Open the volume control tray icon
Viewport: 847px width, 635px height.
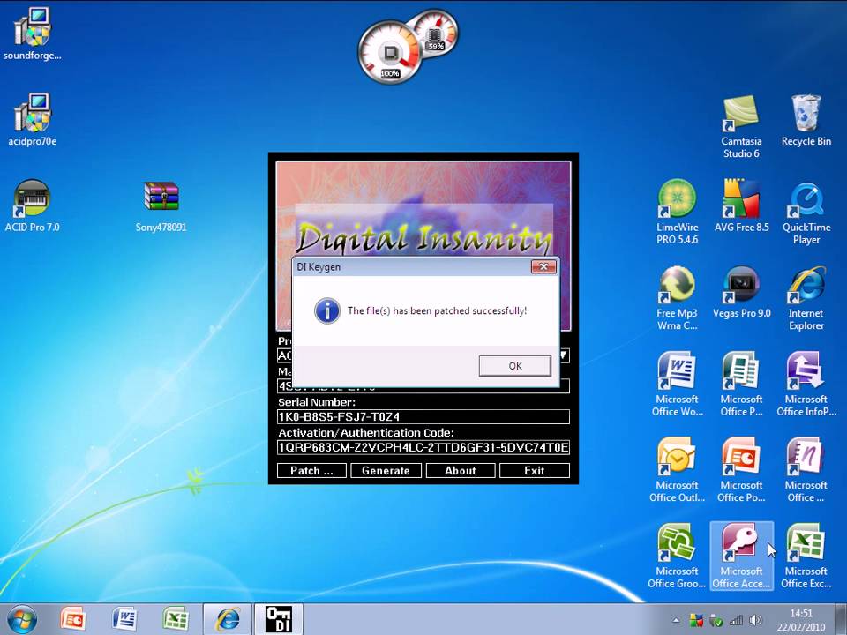[x=755, y=620]
